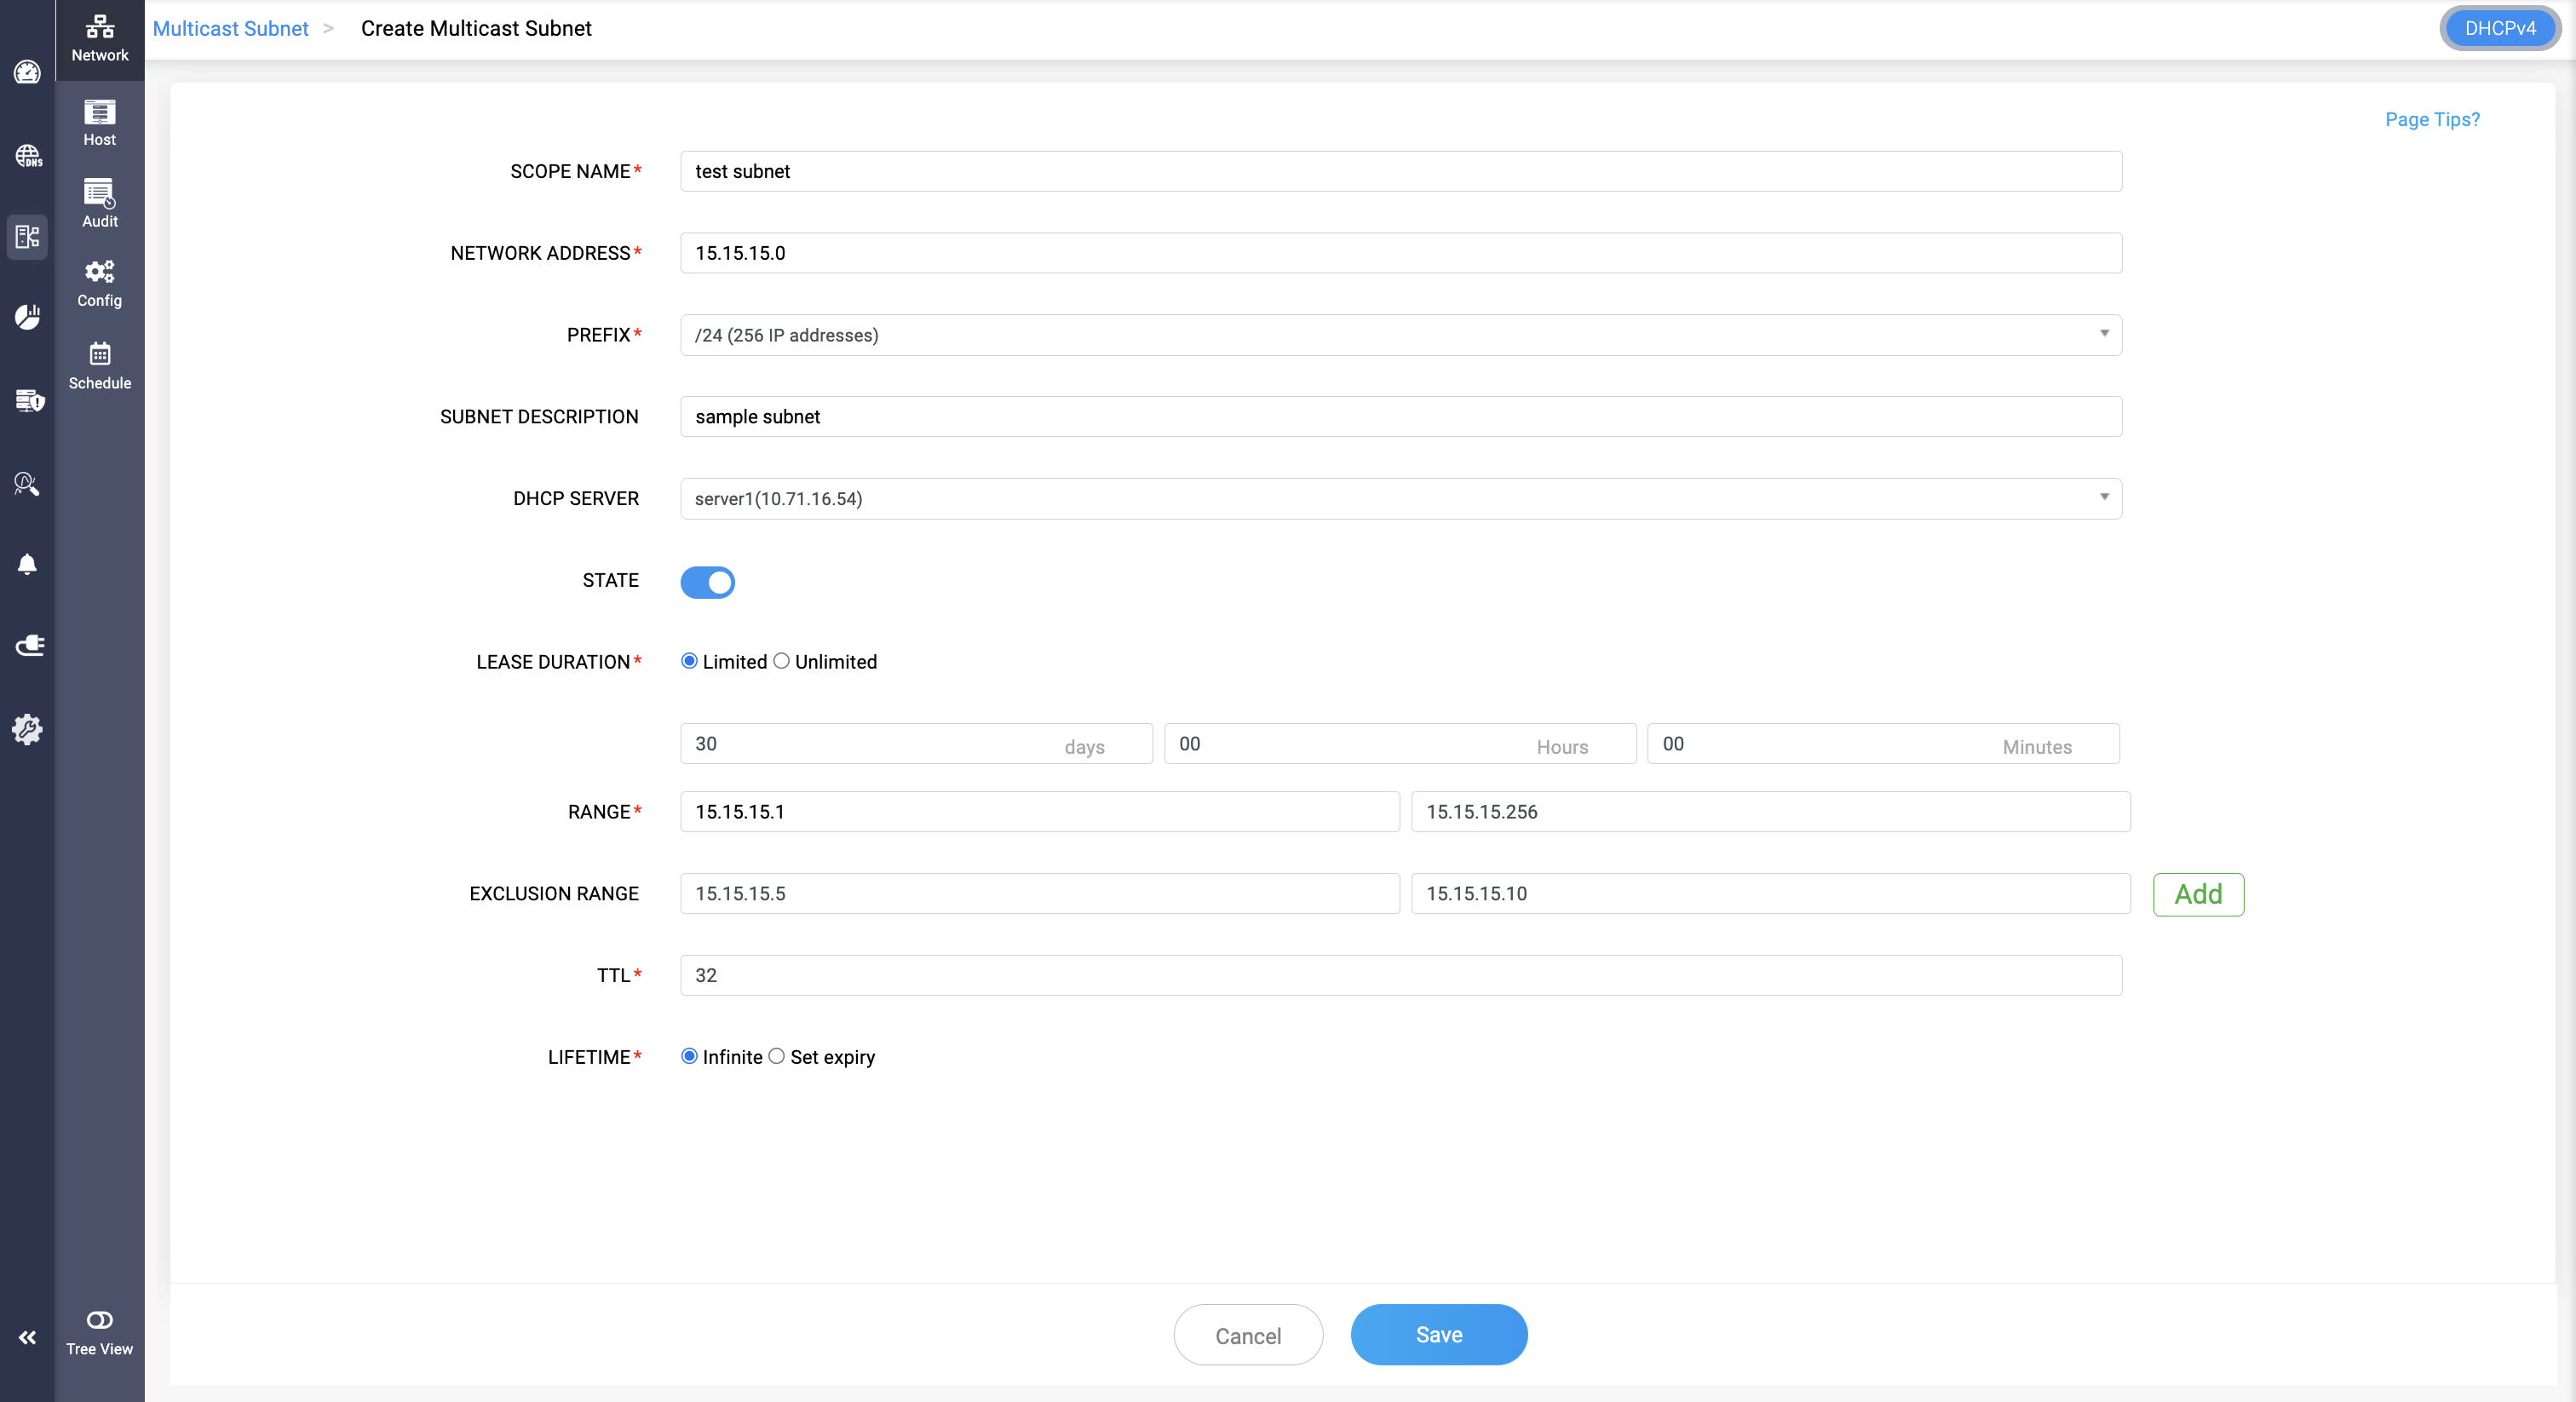Click the TTL input field
This screenshot has height=1402, width=2576.
[x=1400, y=975]
